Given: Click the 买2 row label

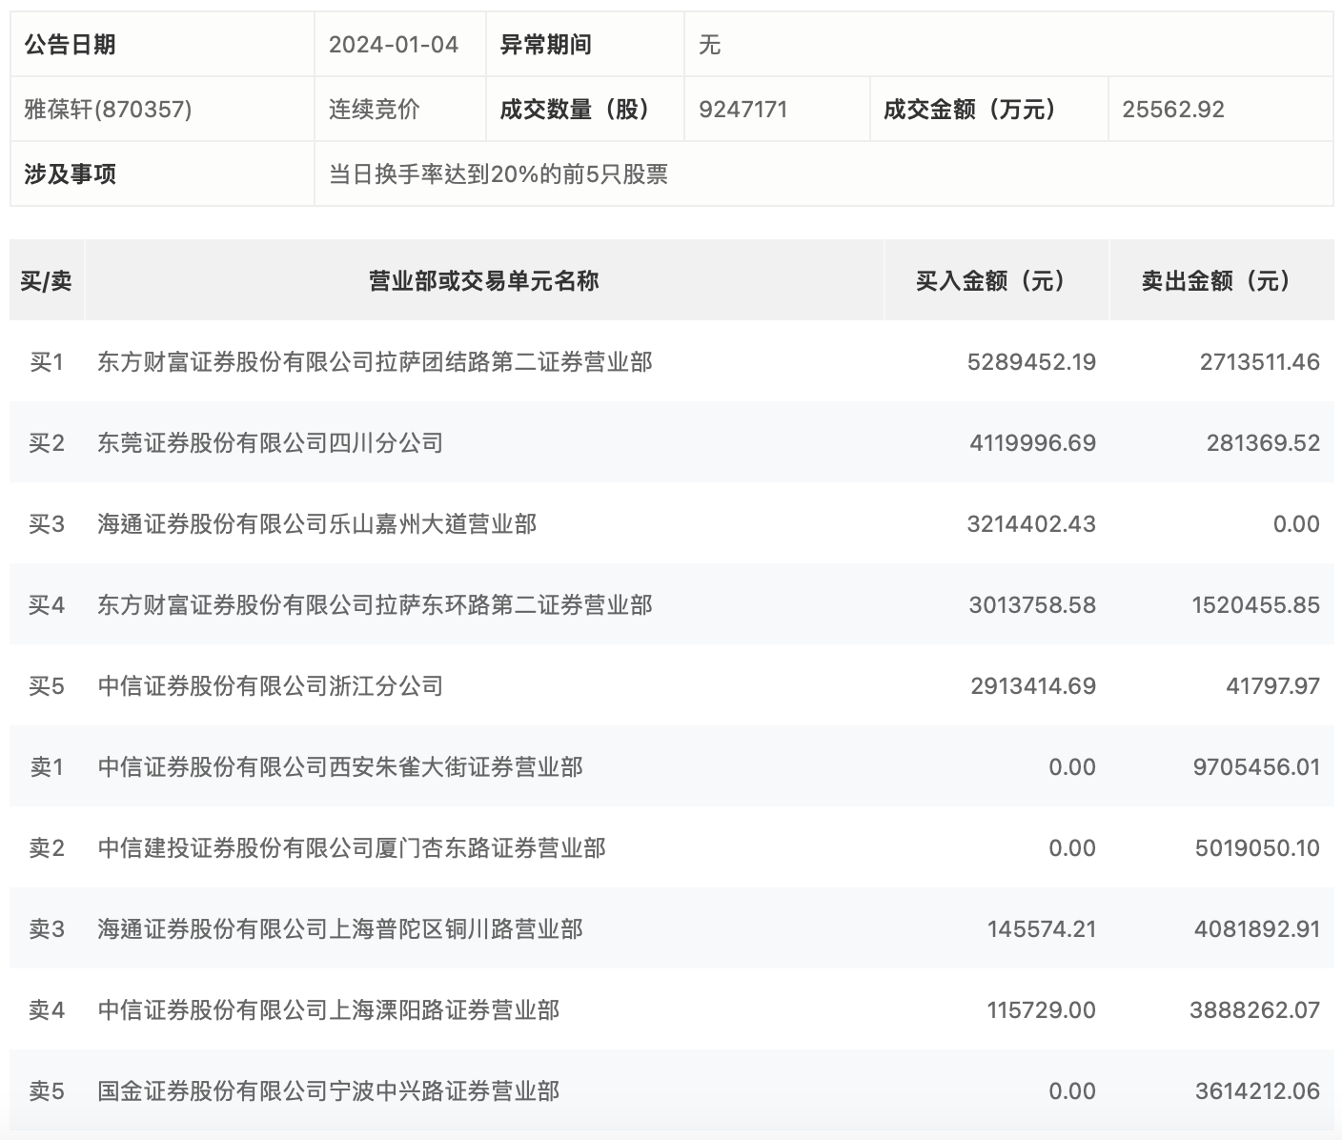Looking at the screenshot, I should point(47,443).
